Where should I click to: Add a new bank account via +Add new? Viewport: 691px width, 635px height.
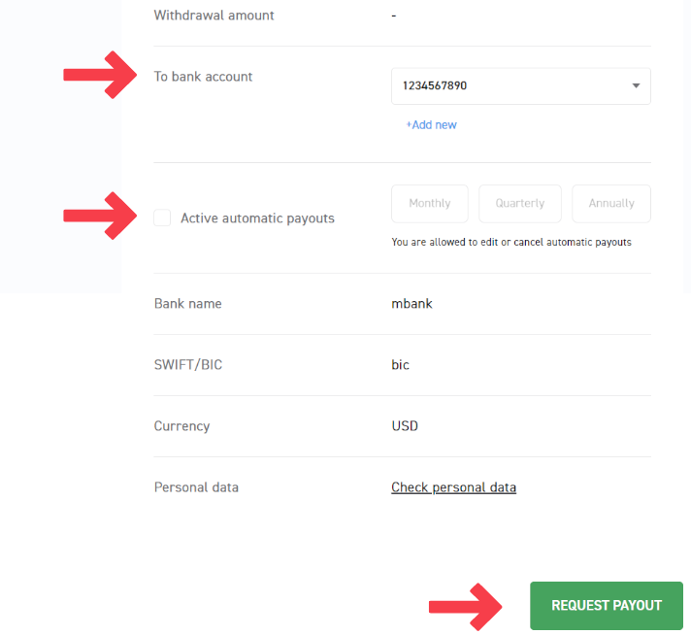[431, 125]
